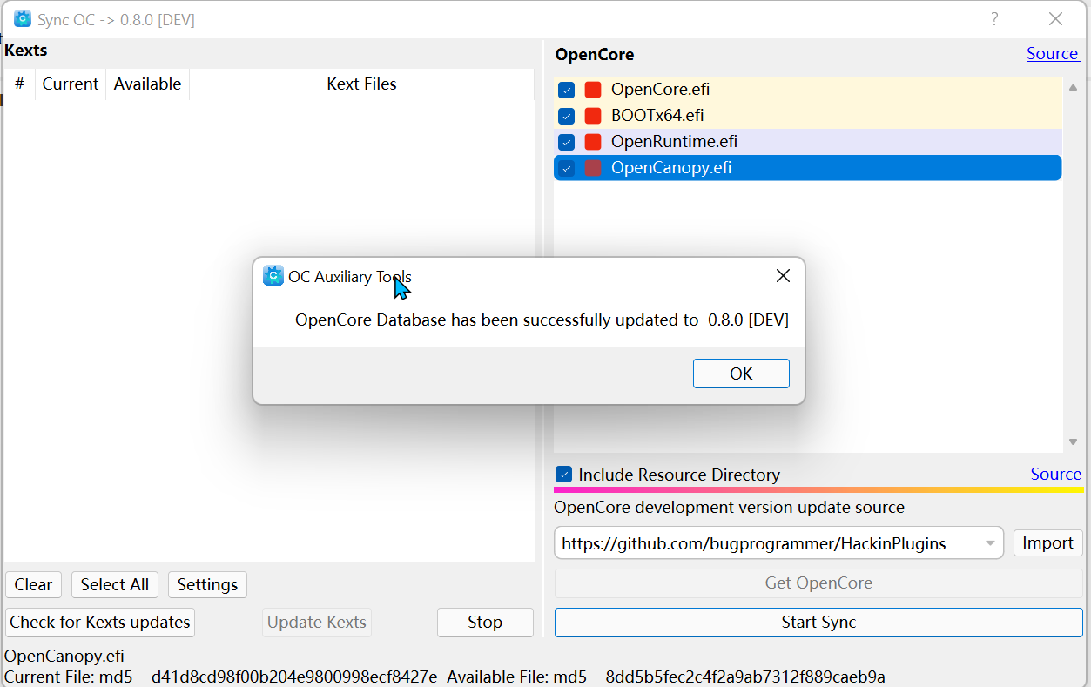Uncheck the OpenCore.efi checkbox
The height and width of the screenshot is (687, 1091).
(x=566, y=90)
